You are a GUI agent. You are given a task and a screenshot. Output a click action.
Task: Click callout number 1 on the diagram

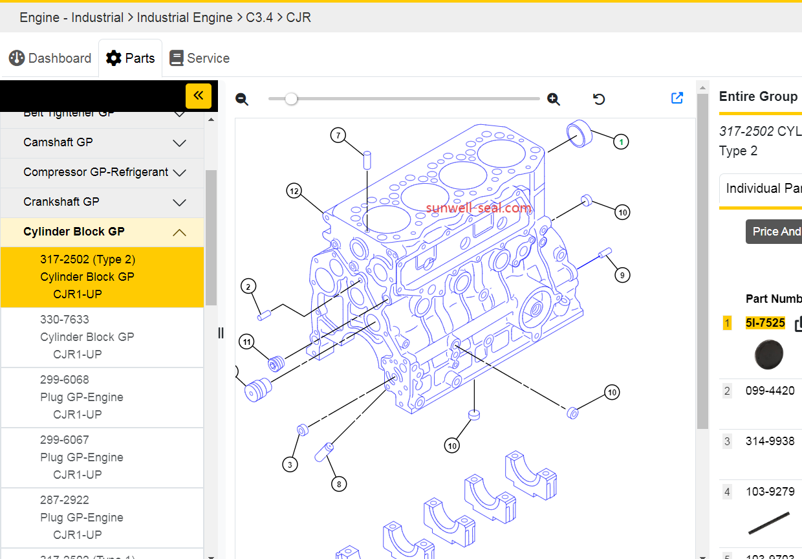(x=621, y=141)
